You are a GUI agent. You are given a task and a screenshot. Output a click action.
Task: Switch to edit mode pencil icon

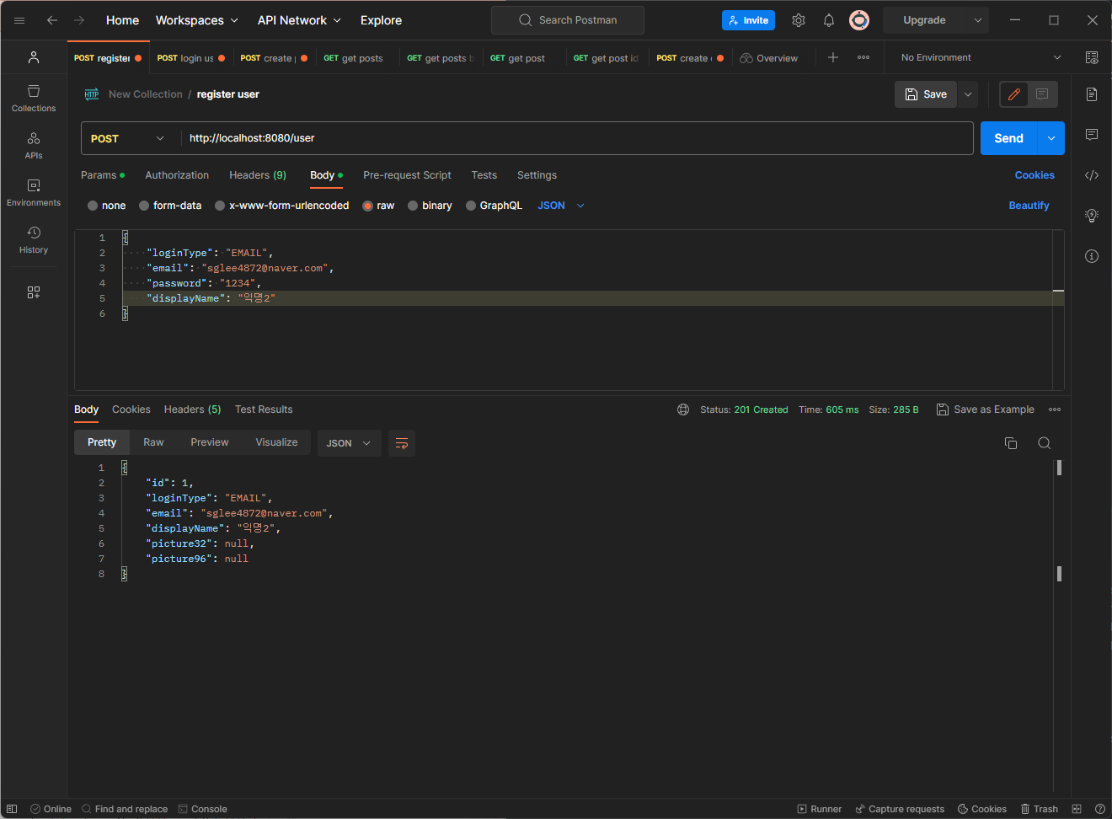(x=1014, y=94)
